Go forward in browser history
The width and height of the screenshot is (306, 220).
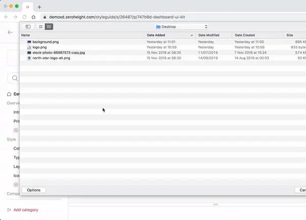click(x=15, y=17)
